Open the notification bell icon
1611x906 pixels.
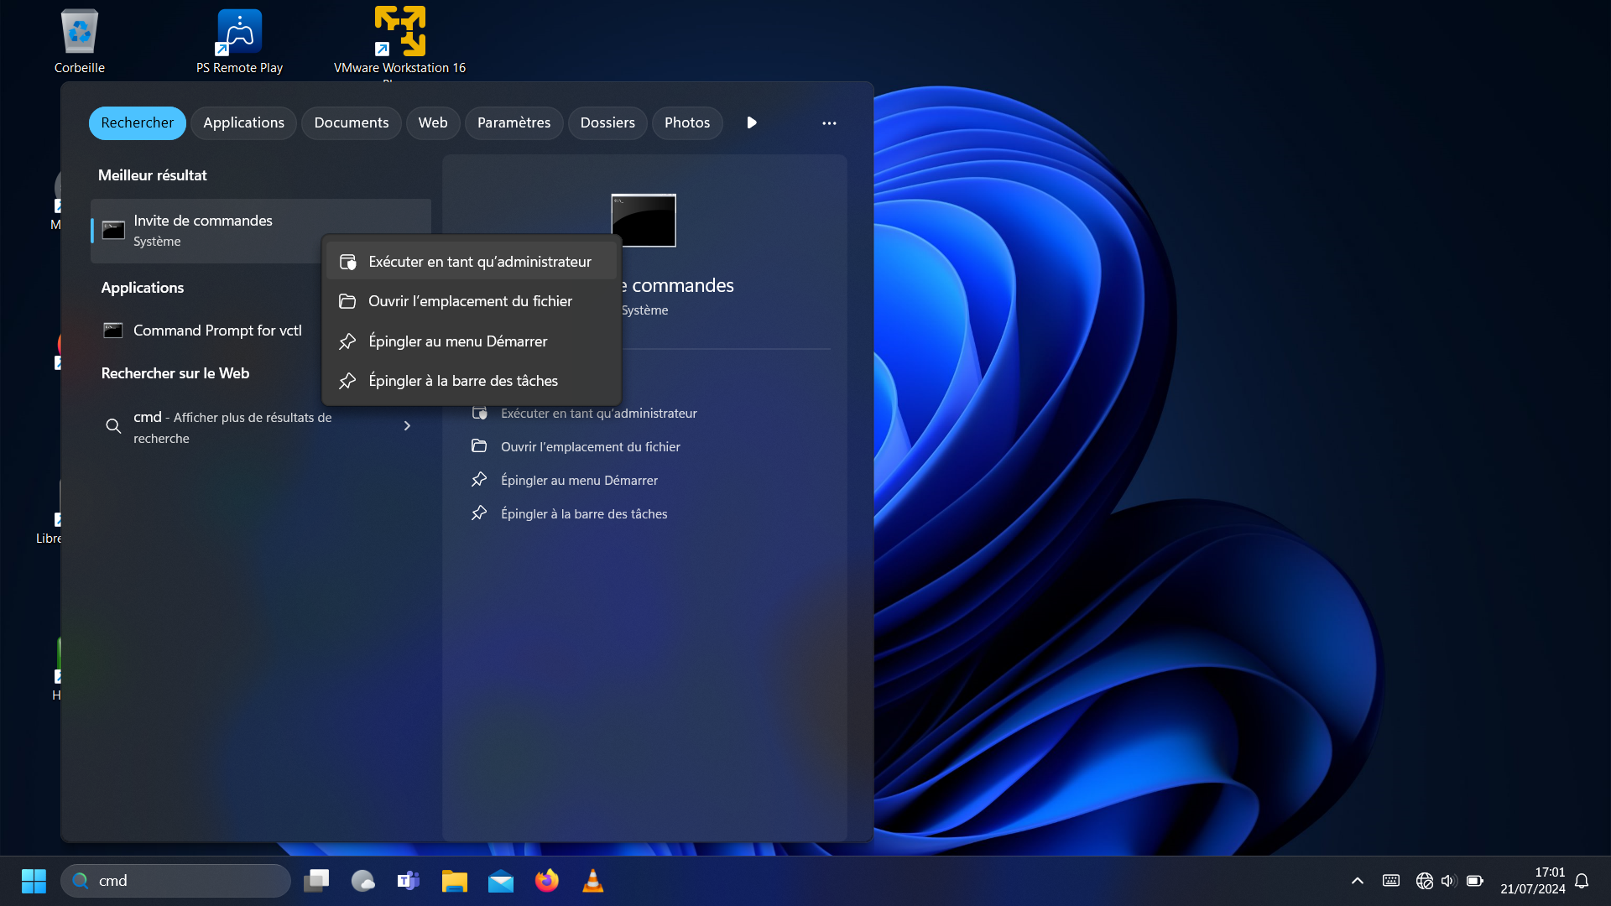click(x=1582, y=881)
